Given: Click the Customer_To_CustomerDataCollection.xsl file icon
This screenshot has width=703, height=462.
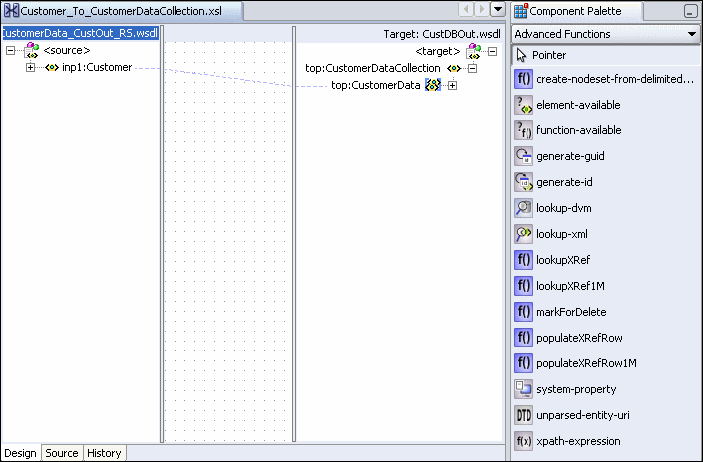Looking at the screenshot, I should (x=11, y=11).
